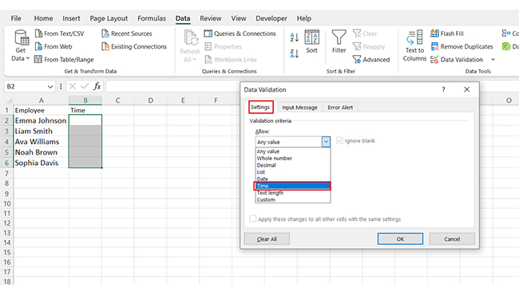
Task: Expand the Name Box dropdown arrow
Action: pos(50,87)
